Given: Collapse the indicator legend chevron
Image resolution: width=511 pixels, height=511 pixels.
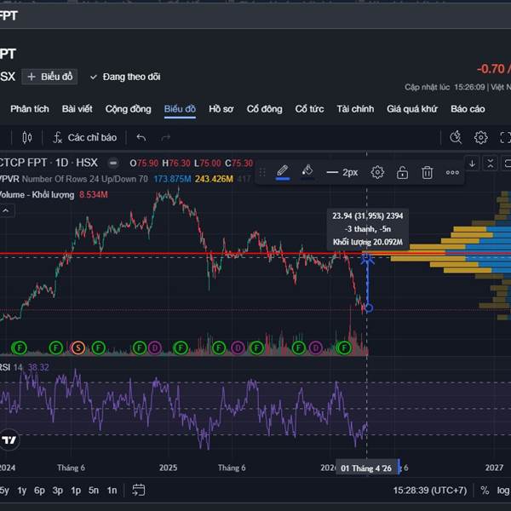Looking at the screenshot, I should click(x=6, y=211).
